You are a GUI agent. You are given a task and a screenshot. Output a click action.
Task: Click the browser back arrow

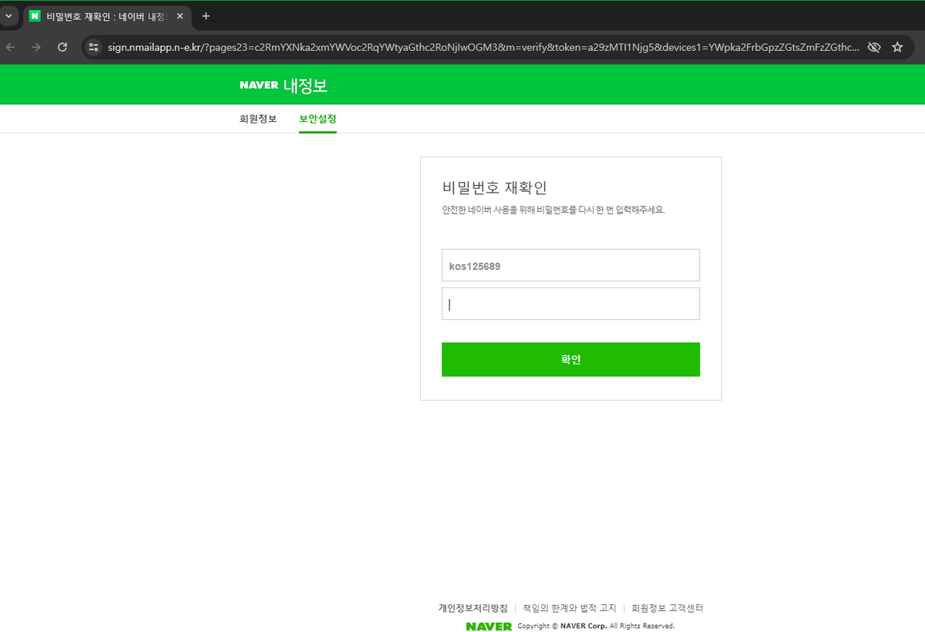pyautogui.click(x=11, y=47)
